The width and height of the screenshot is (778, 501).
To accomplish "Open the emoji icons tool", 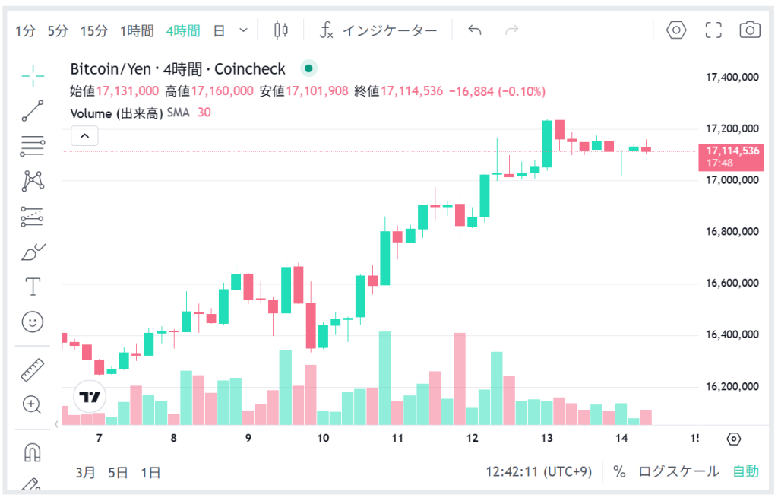I will click(x=33, y=322).
